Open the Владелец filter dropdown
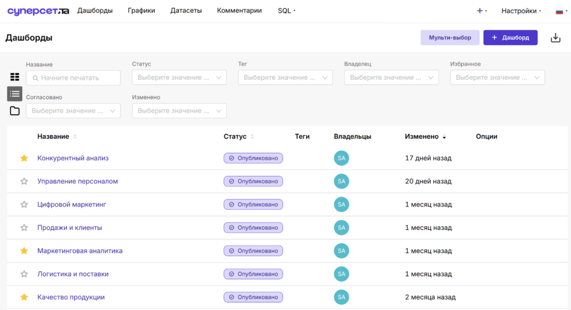Image resolution: width=571 pixels, height=310 pixels. [x=391, y=77]
